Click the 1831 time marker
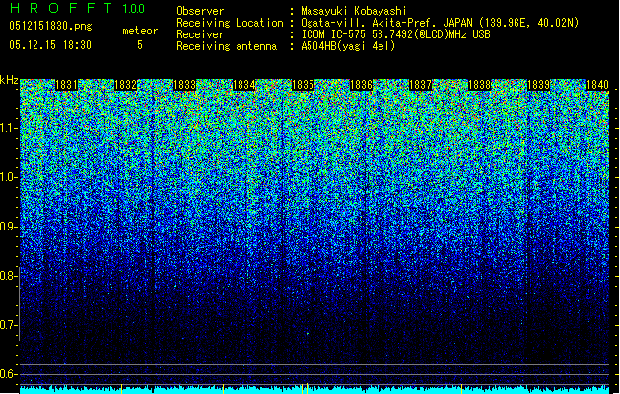620x394 pixels. point(66,85)
